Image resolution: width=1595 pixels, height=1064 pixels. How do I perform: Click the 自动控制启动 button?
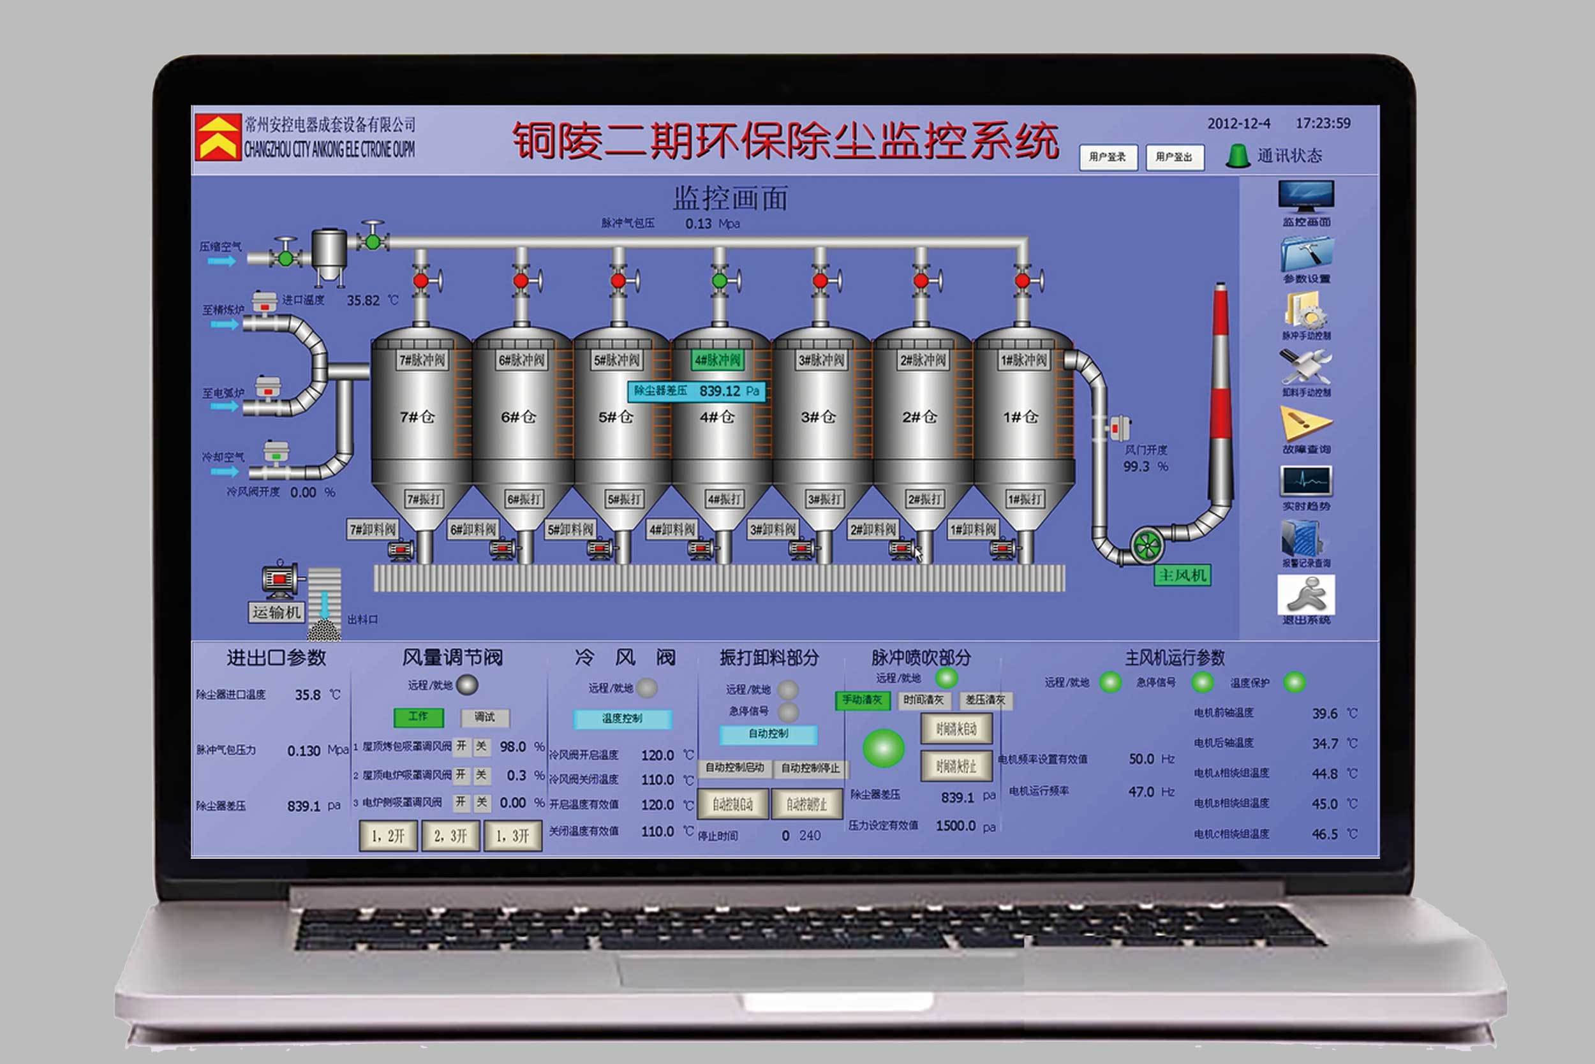click(x=734, y=767)
